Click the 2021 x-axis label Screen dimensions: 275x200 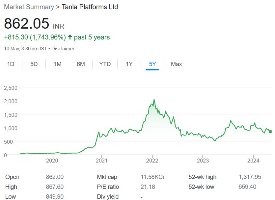102,161
